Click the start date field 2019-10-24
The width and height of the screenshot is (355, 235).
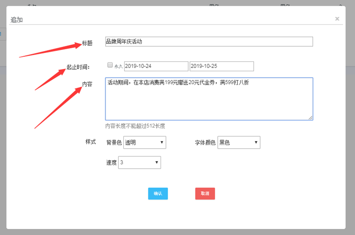[156, 66]
